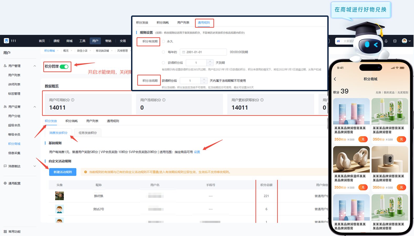The height and width of the screenshot is (236, 414).
Task: Close the 概况 page tab
Action: (x=71, y=51)
